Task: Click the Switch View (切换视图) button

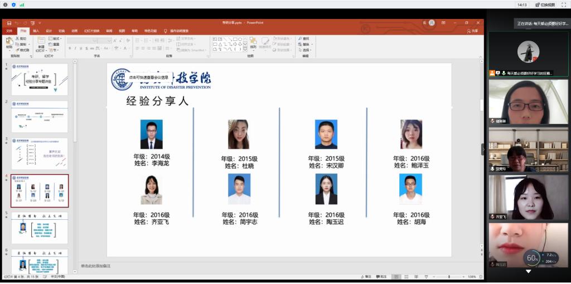Action: pos(545,4)
